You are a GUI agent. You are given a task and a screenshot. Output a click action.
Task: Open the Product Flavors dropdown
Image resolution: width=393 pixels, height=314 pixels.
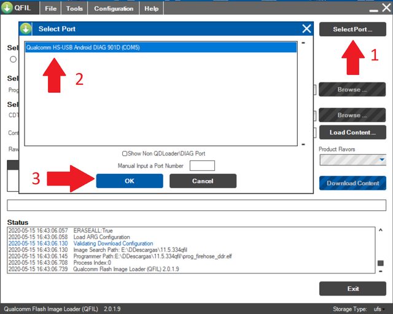pos(353,160)
